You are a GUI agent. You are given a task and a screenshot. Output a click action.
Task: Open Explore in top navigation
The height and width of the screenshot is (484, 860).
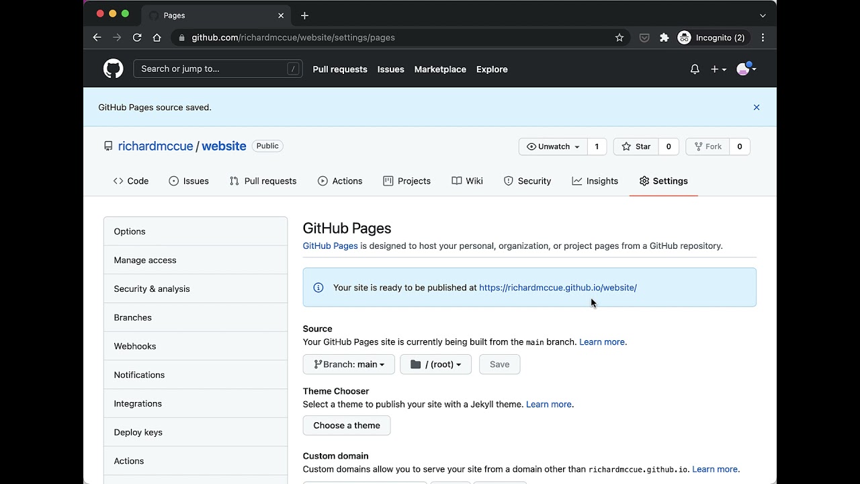[x=492, y=69]
